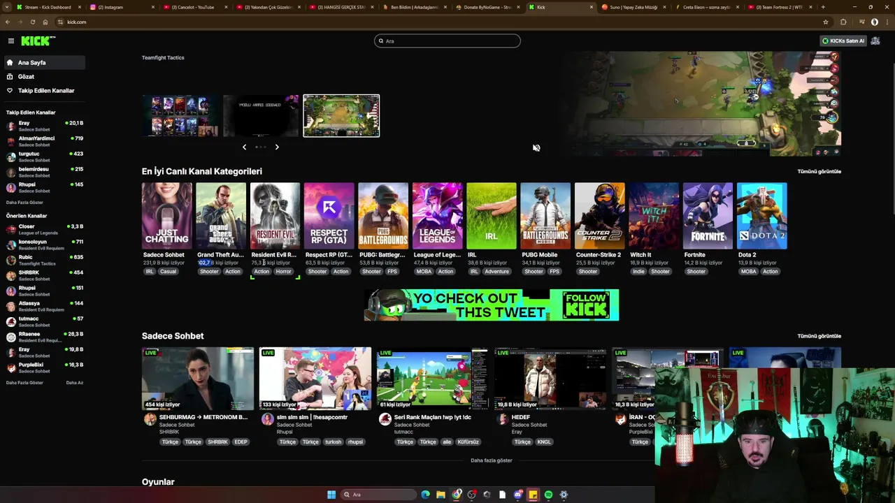The image size is (895, 503).
Task: Open Spotify from the taskbar
Action: click(548, 495)
